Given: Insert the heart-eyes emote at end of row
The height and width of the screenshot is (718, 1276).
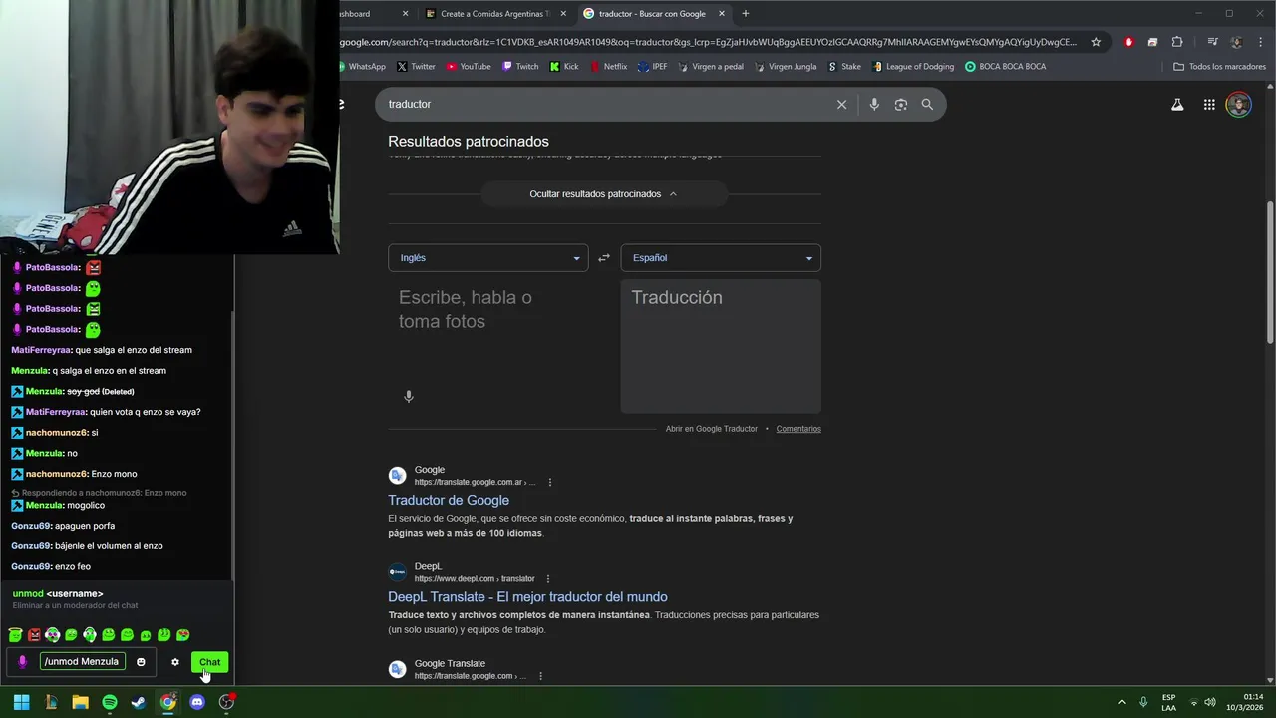Looking at the screenshot, I should point(183,635).
